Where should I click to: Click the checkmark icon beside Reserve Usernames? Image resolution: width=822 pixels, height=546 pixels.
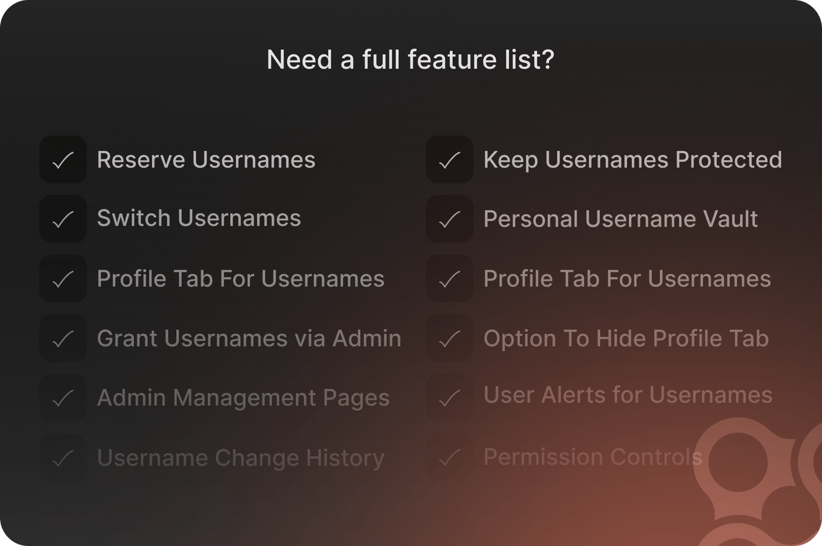[63, 160]
